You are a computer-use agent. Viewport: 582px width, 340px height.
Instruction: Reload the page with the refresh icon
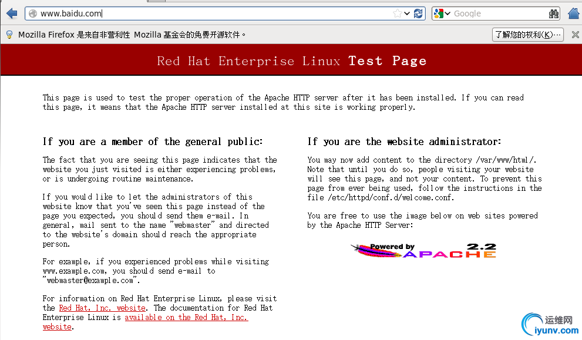(419, 13)
